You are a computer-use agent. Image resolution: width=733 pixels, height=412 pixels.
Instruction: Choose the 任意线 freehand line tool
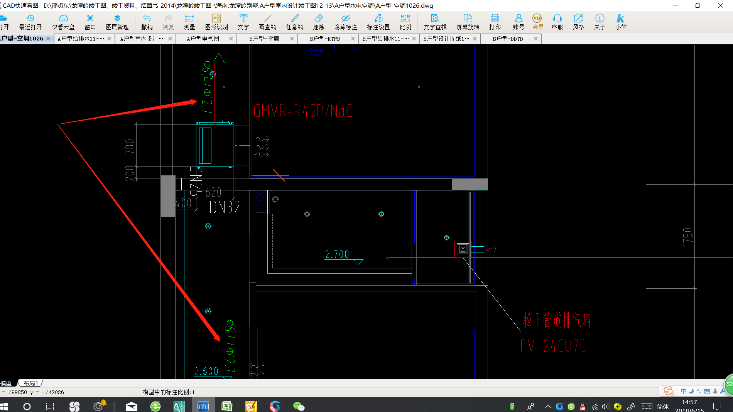point(295,22)
